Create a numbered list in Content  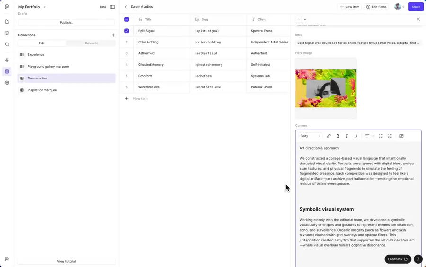(x=390, y=136)
